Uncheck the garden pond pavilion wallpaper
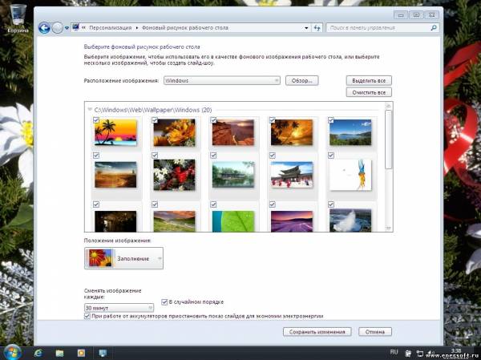Viewport: 481px width, 360px height. point(213,156)
